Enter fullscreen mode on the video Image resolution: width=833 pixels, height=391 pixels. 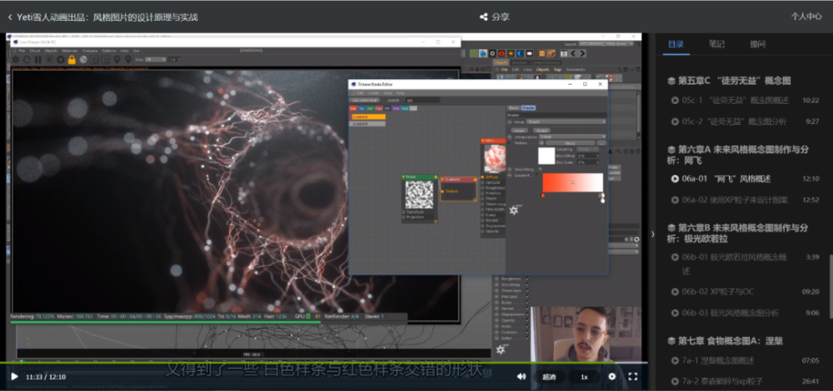(x=633, y=376)
